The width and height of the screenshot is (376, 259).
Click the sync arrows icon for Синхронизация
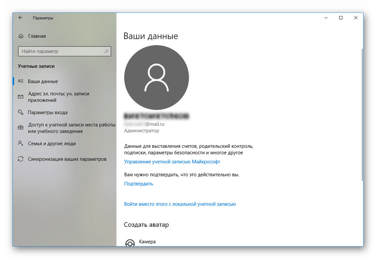click(21, 159)
